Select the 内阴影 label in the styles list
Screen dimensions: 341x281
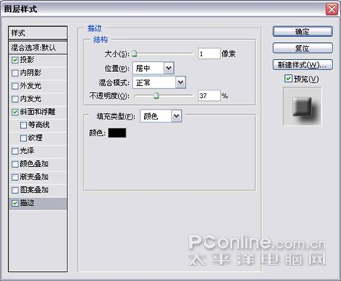pyautogui.click(x=31, y=73)
